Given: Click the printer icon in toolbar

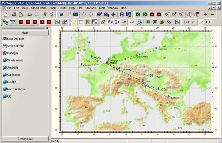Looking at the screenshot, I should (x=14, y=14).
